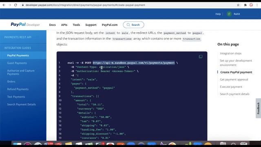Open the Tools menu
Viewport: 261px width, 147px height.
coord(76,25)
